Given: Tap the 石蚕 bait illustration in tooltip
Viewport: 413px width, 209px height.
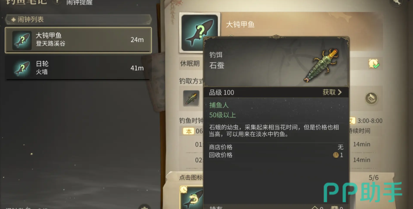Looking at the screenshot, I should [x=321, y=66].
